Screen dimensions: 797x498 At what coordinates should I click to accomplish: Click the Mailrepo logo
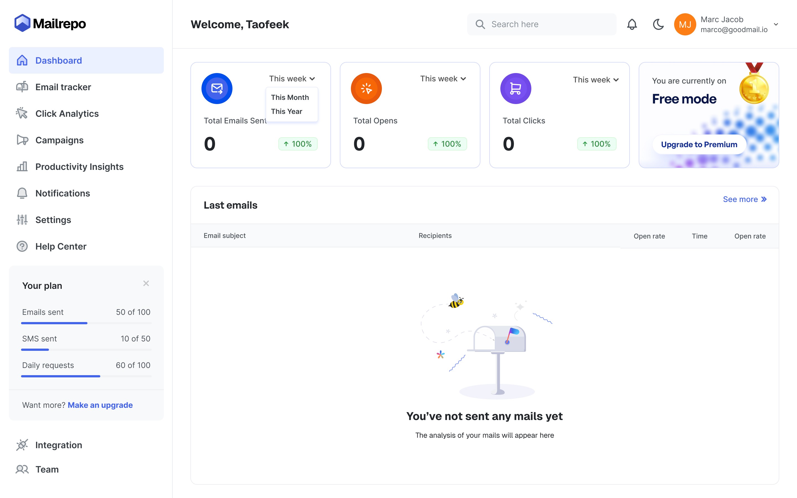(50, 24)
